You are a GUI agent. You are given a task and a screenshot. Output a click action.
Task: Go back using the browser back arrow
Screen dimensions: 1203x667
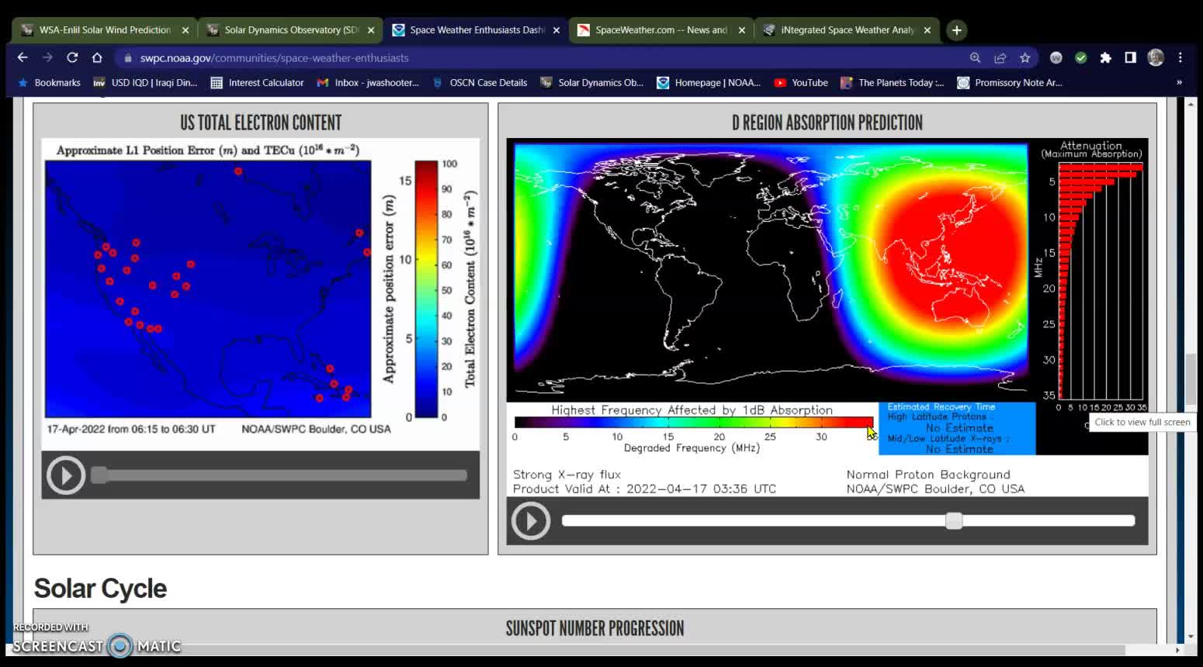click(23, 57)
